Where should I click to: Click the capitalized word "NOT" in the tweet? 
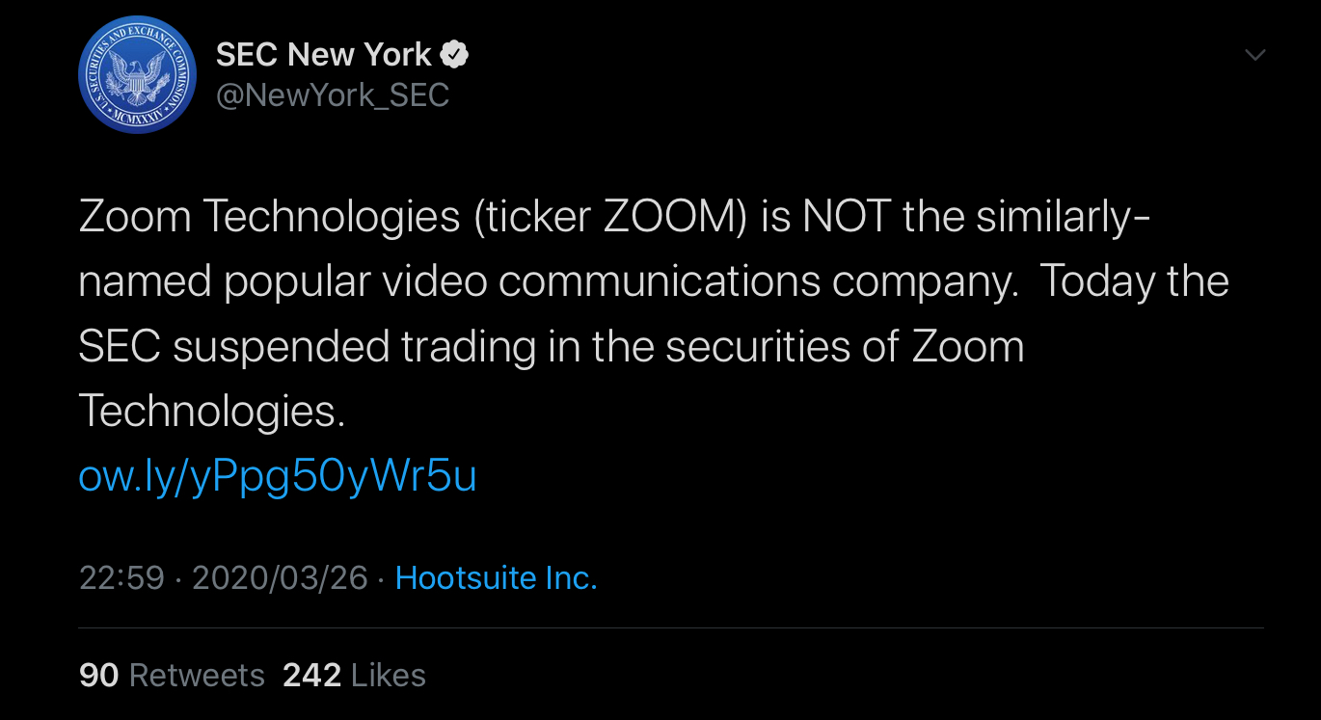coord(846,217)
